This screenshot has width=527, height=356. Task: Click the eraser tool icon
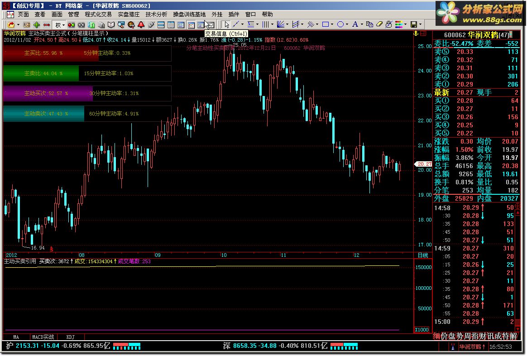pyautogui.click(x=379, y=24)
